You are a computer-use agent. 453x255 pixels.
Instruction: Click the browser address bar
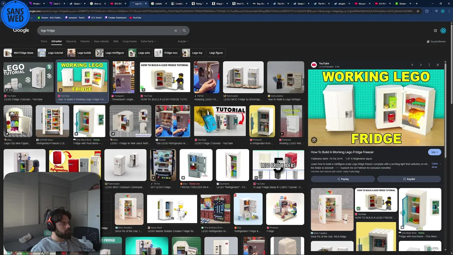pyautogui.click(x=219, y=11)
